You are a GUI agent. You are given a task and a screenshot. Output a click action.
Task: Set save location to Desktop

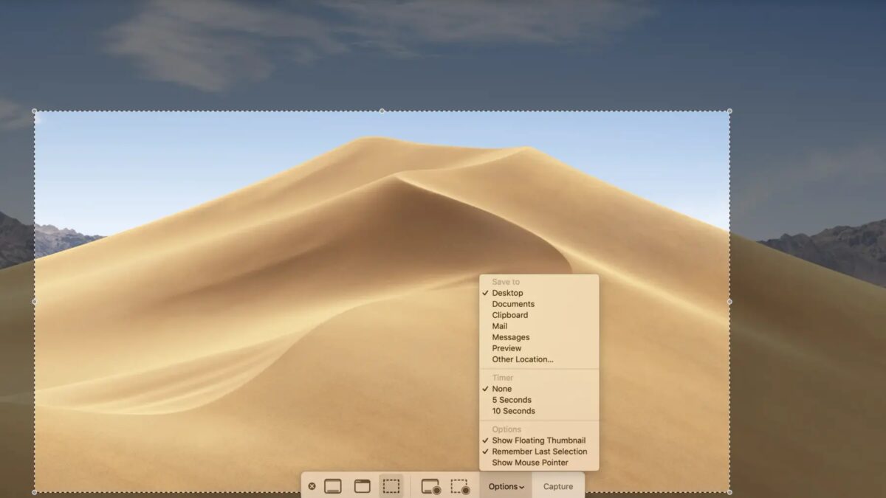(x=507, y=293)
